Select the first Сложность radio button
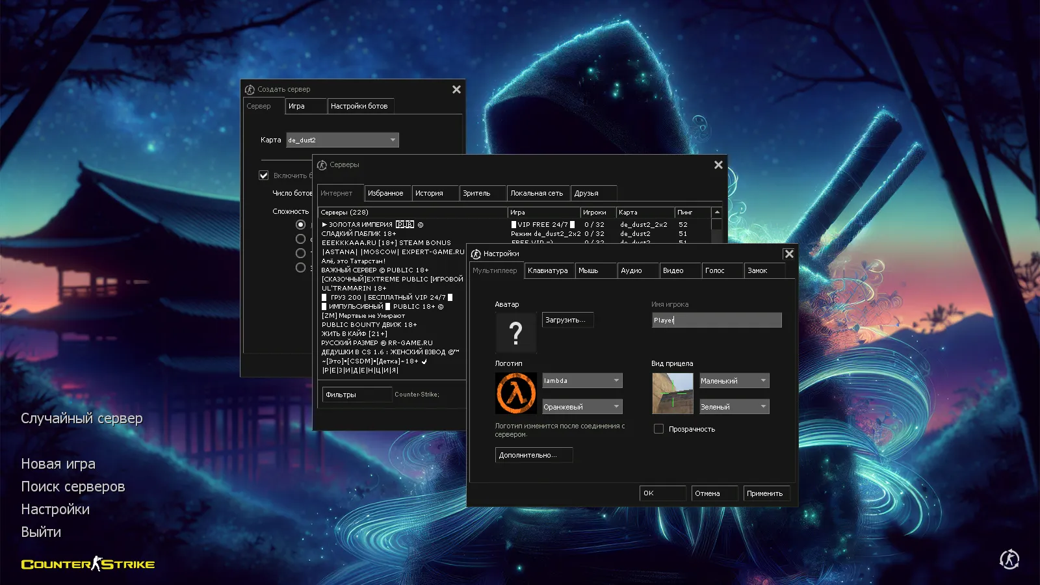The image size is (1040, 585). [x=300, y=224]
